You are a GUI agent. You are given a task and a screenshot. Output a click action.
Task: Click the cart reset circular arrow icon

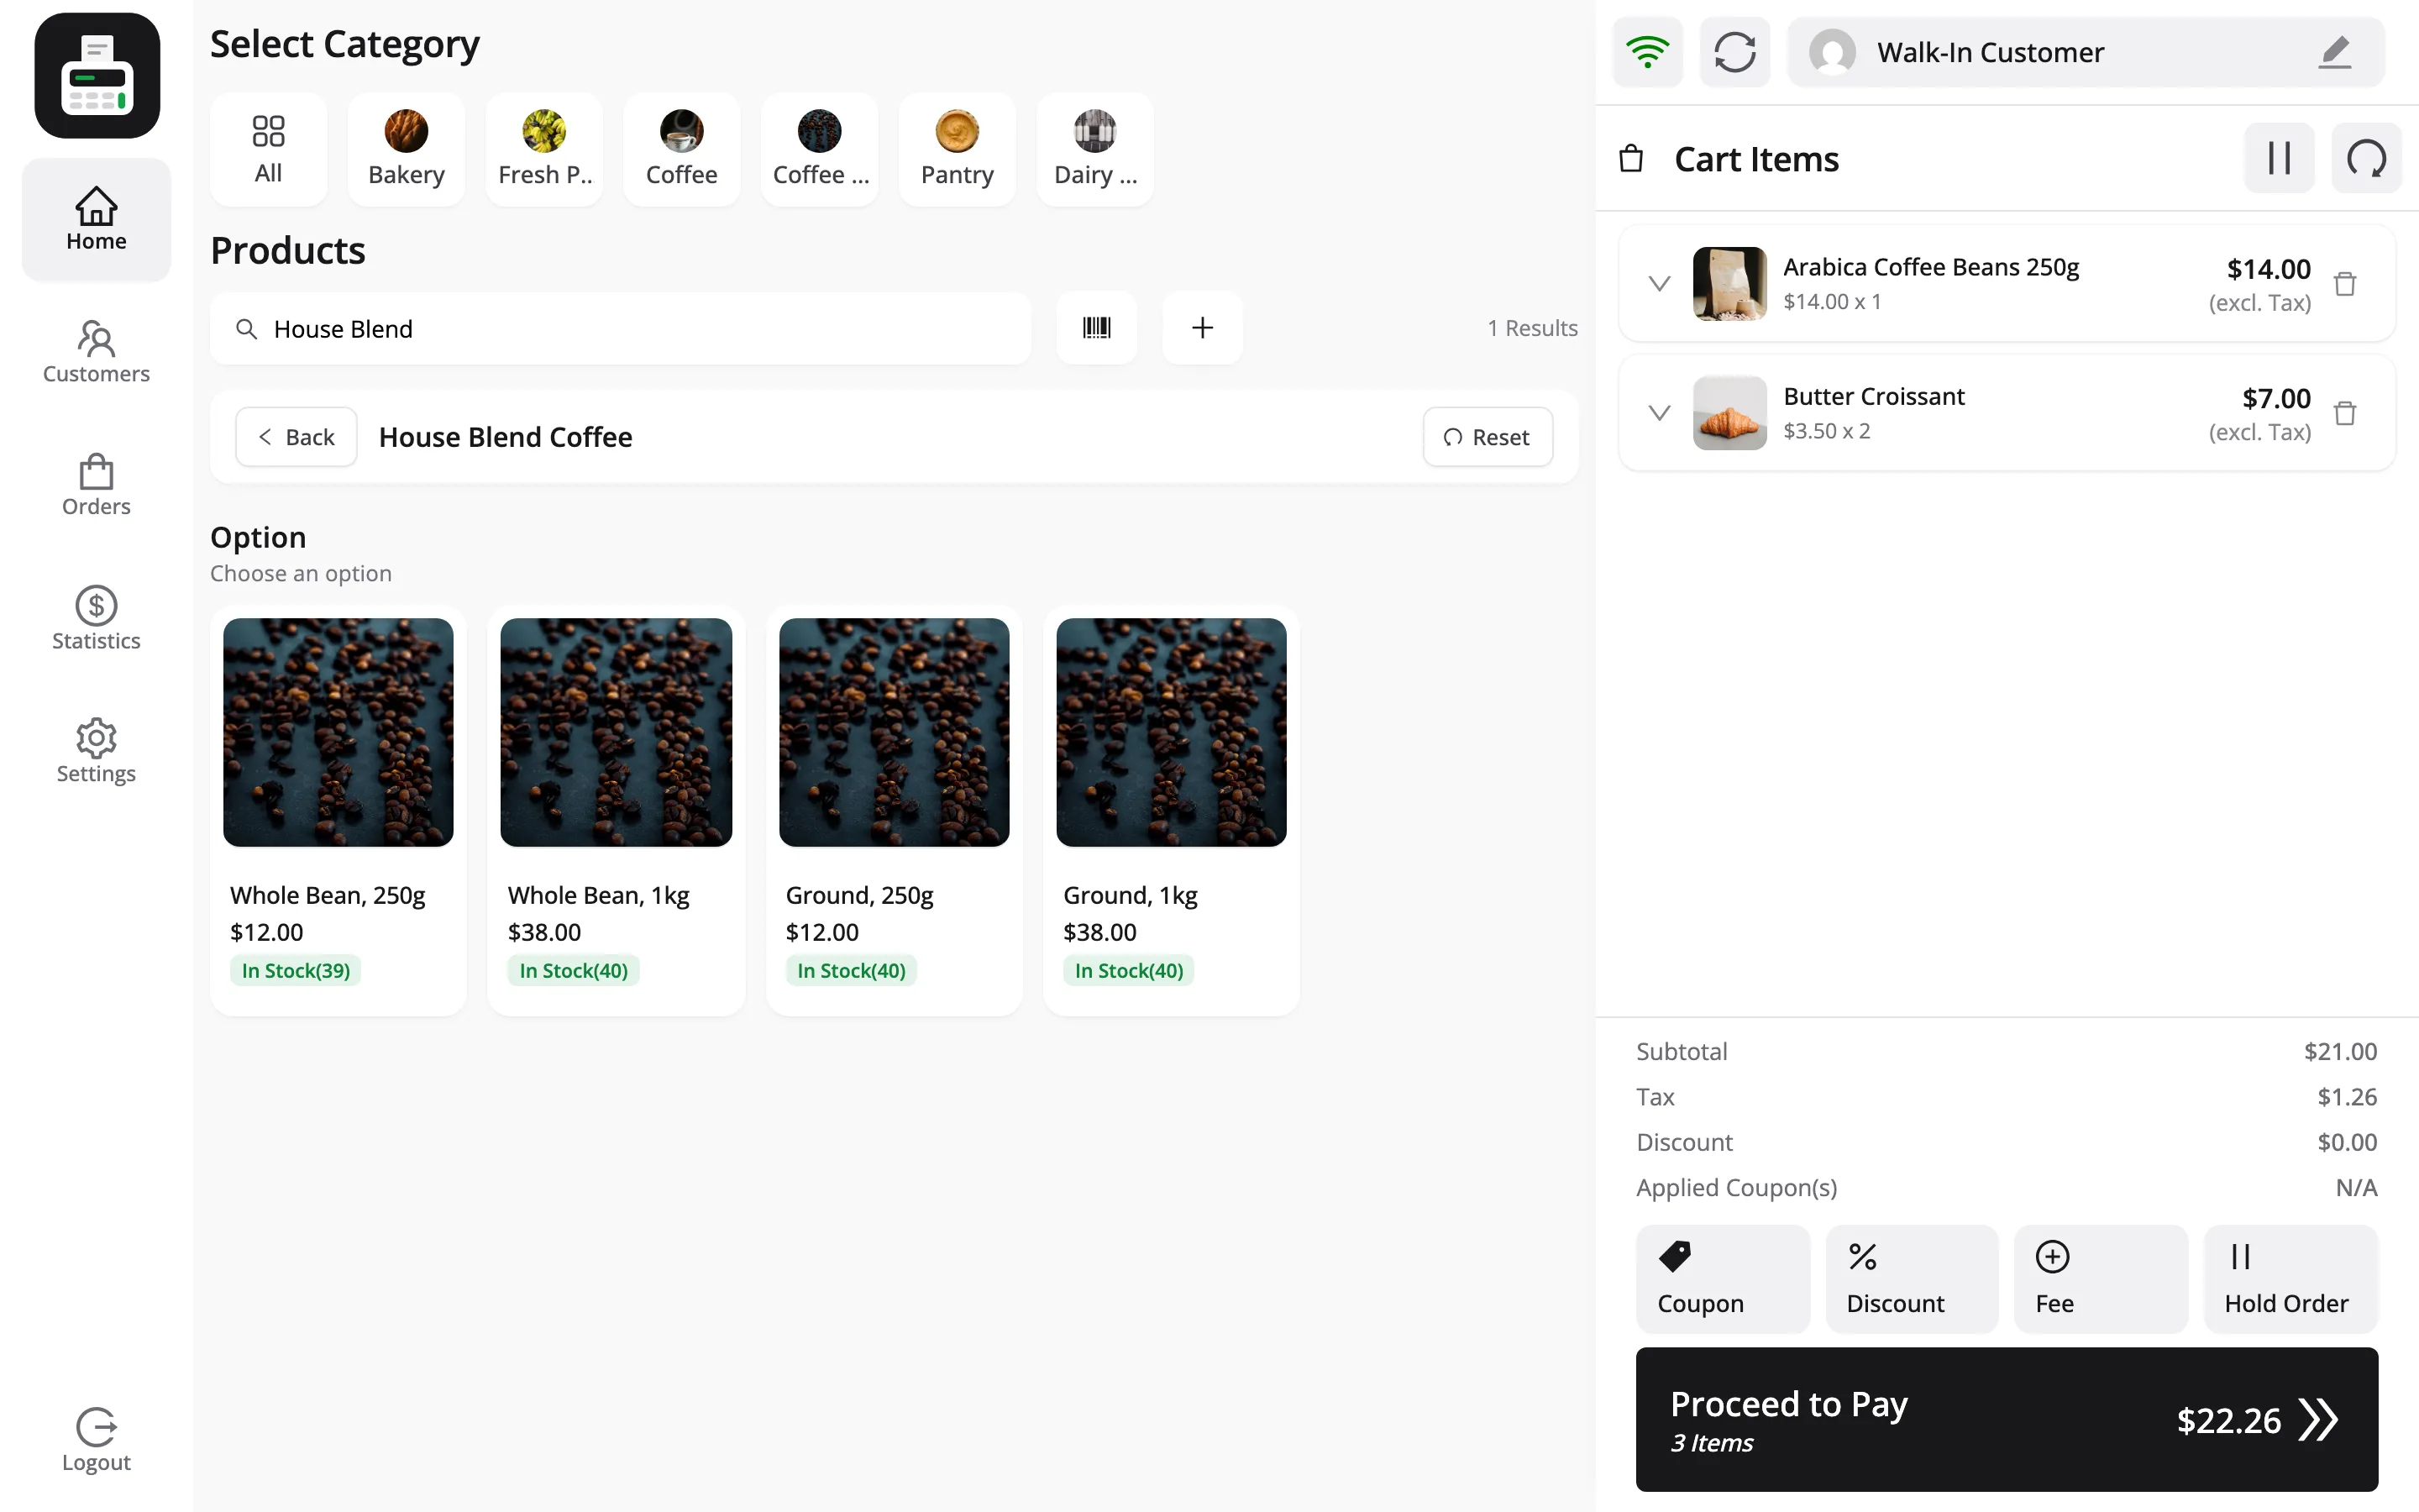pyautogui.click(x=2366, y=158)
